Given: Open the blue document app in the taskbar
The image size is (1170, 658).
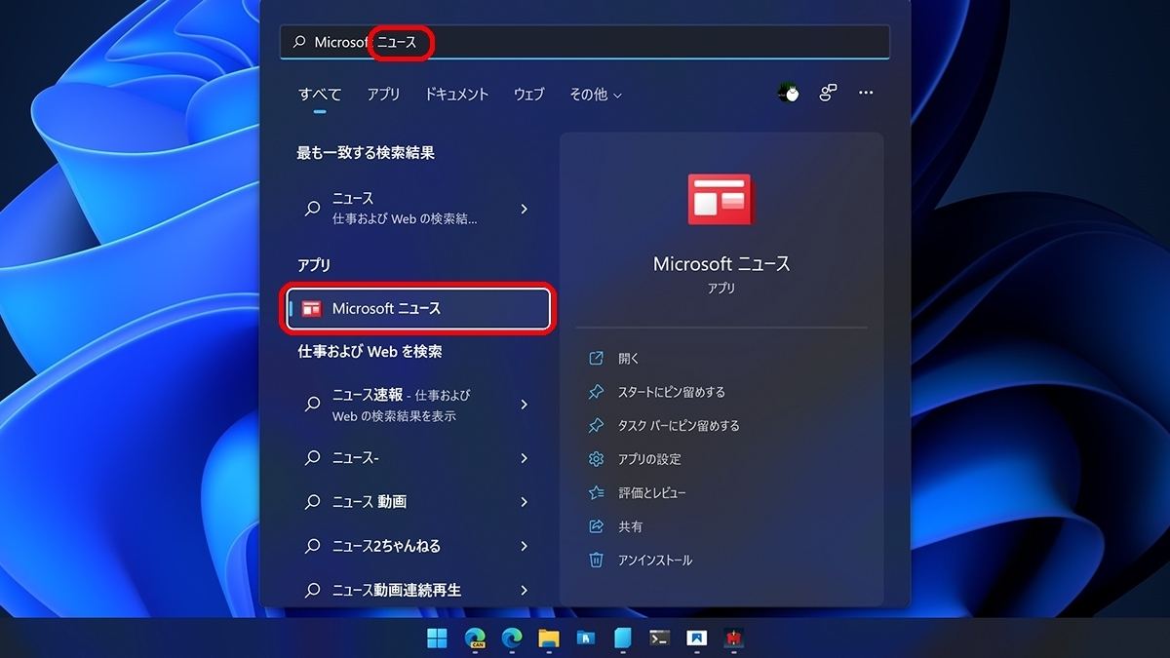Looking at the screenshot, I should coord(623,639).
